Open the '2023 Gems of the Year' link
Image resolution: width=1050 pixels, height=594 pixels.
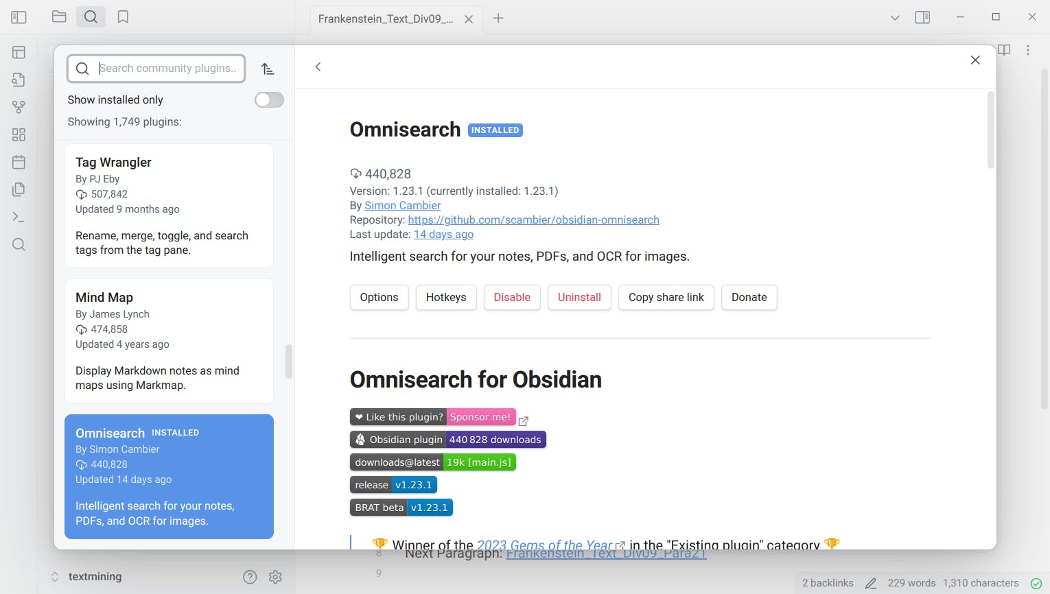coord(544,545)
